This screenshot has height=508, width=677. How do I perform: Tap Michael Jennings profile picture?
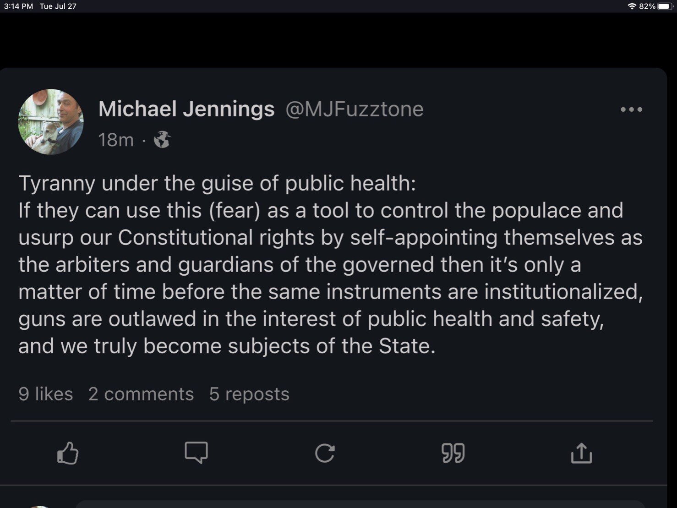pos(51,122)
